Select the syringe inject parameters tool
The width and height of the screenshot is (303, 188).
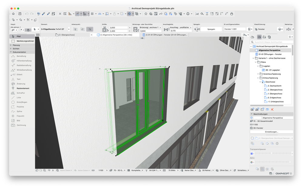[x=48, y=14]
